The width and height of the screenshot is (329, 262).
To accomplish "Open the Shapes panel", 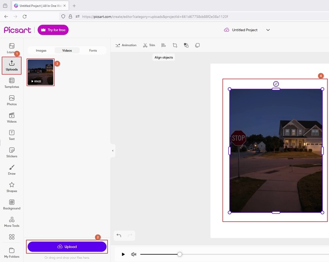I will pyautogui.click(x=12, y=187).
